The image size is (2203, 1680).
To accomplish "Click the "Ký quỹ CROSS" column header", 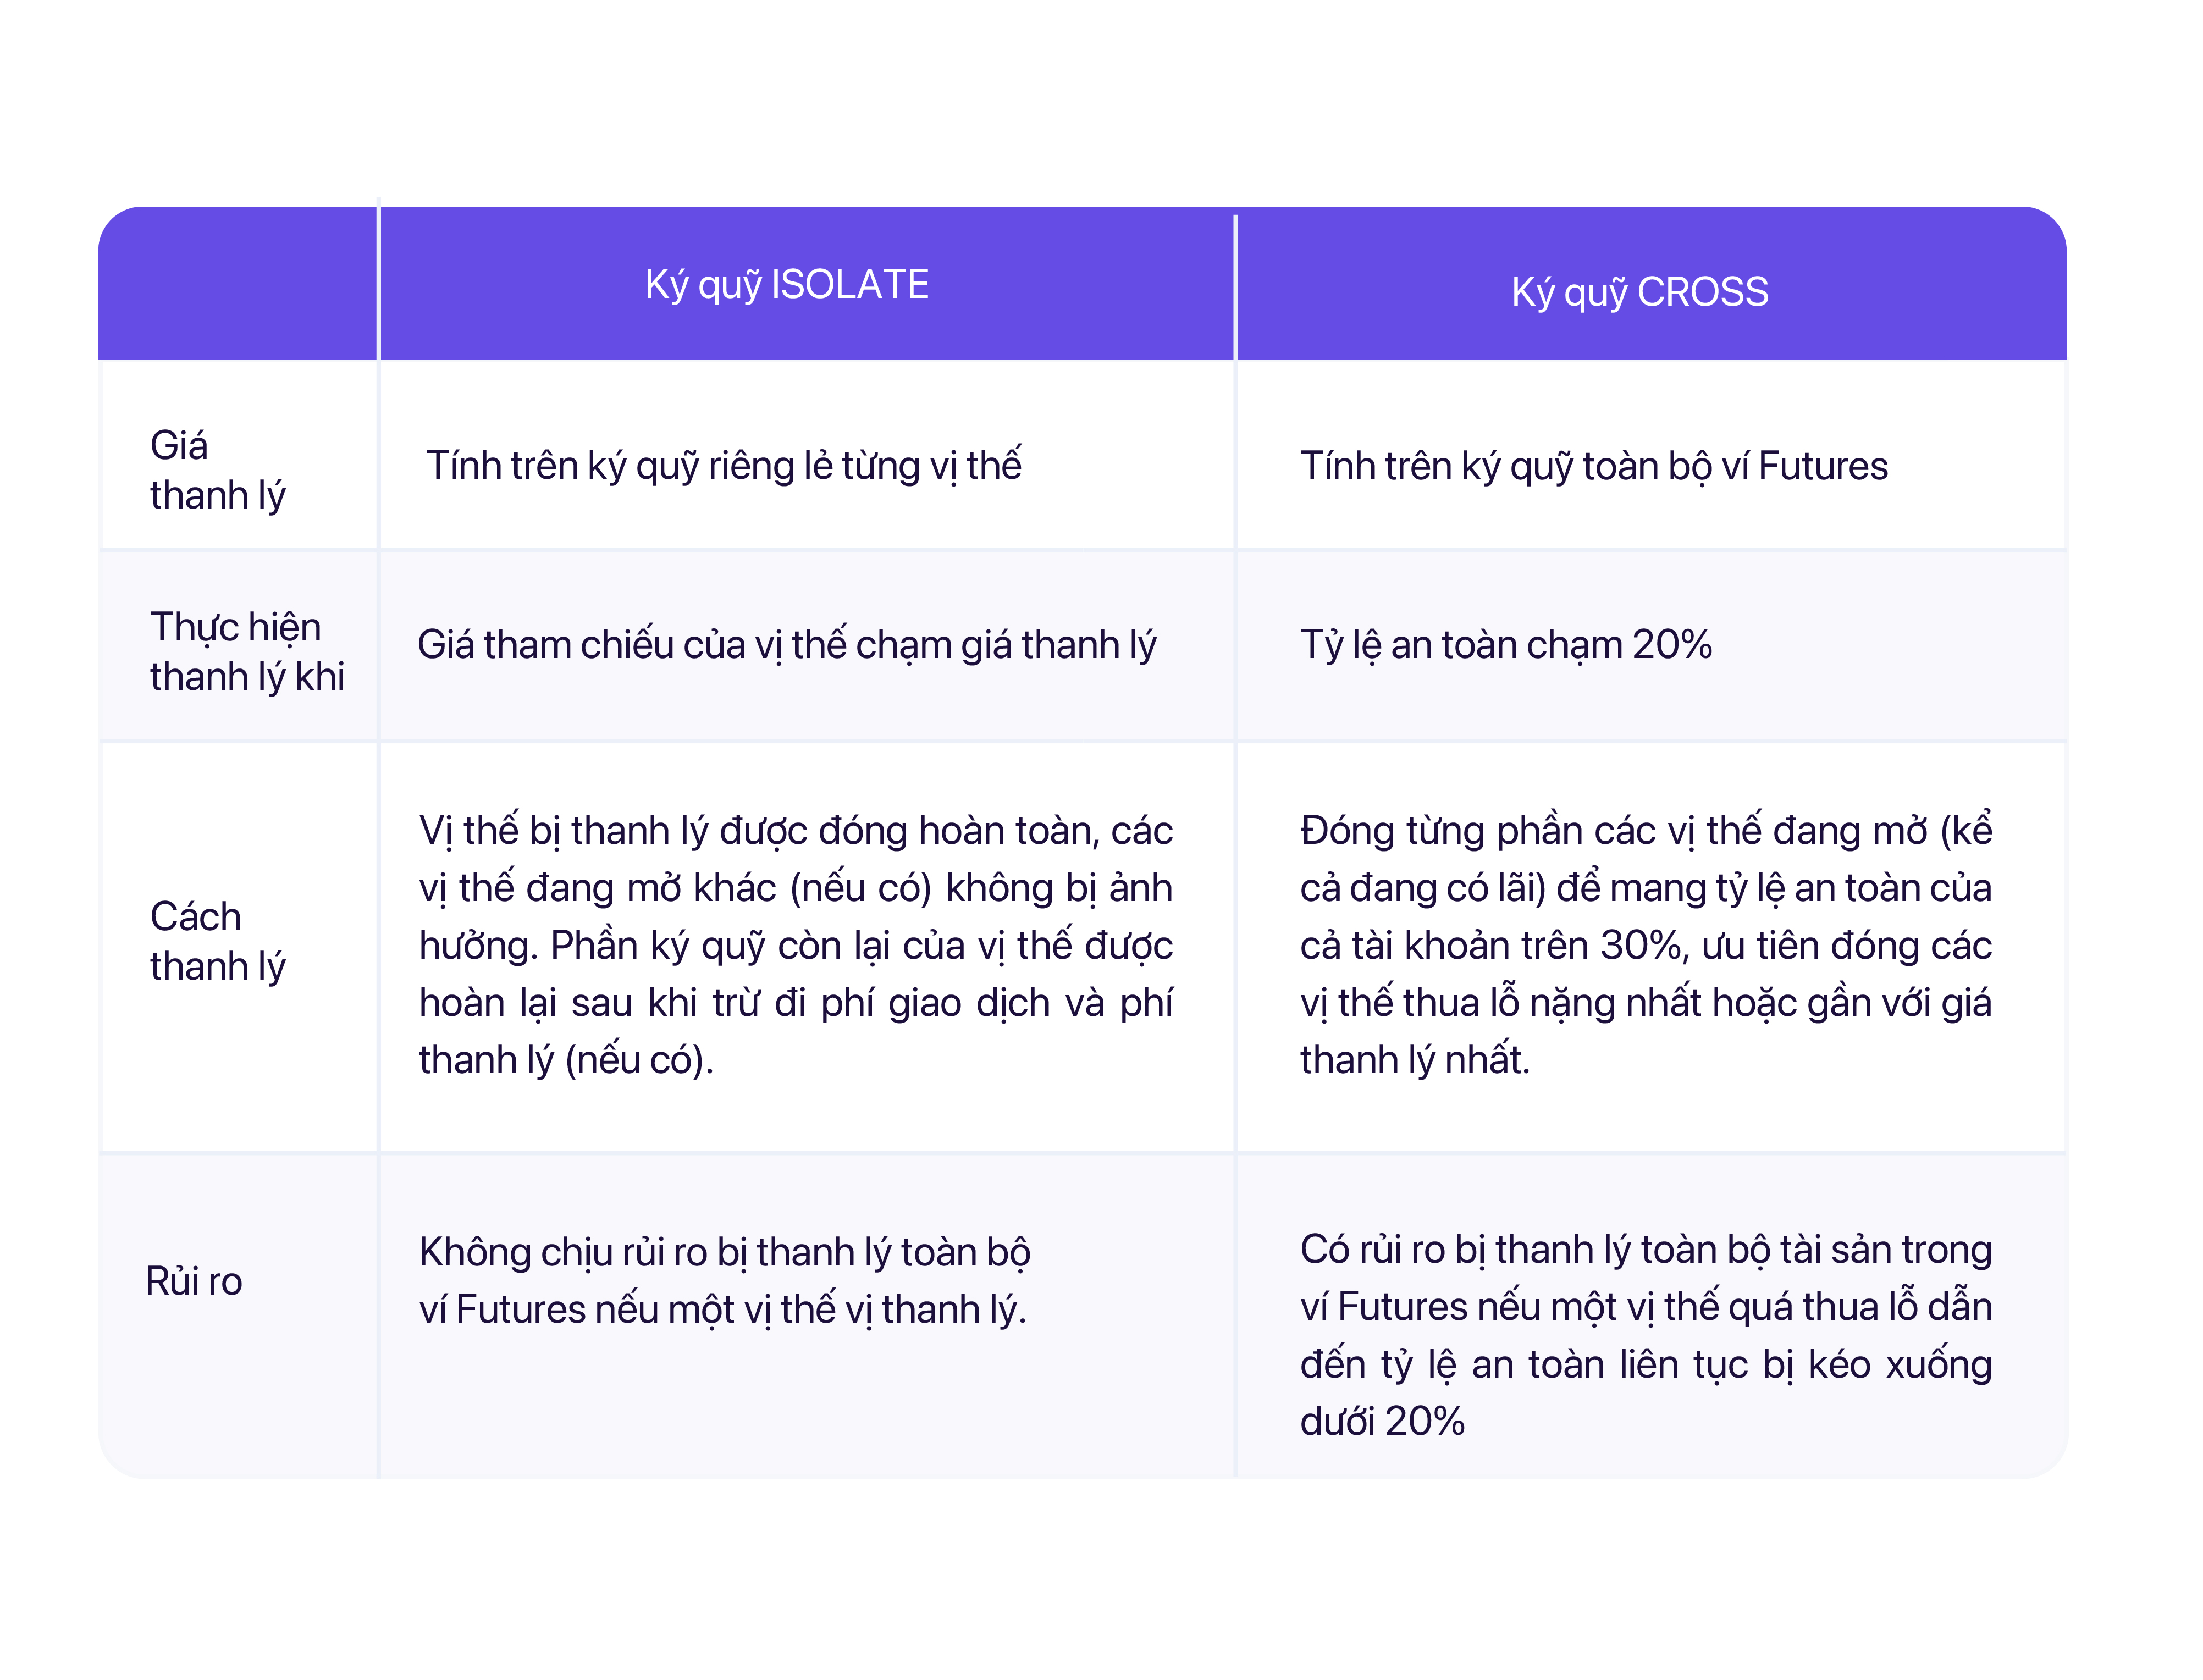I will [1639, 292].
